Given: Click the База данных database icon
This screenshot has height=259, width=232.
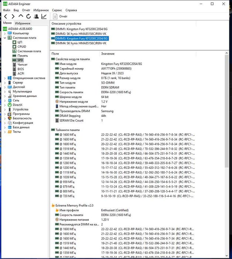Looking at the screenshot, I should [10, 127].
